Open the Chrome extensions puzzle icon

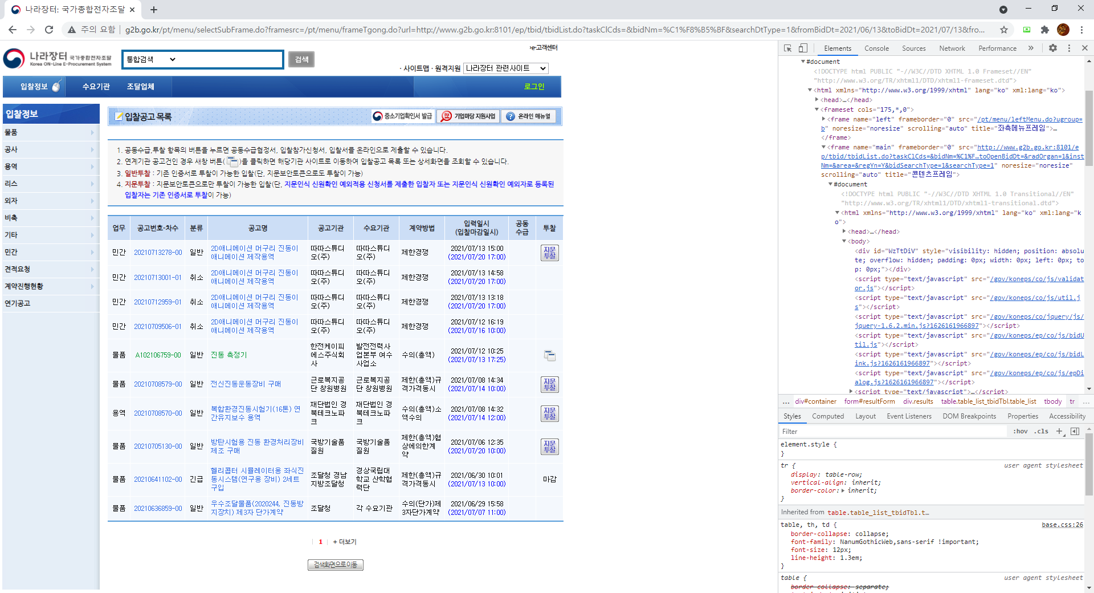1045,30
